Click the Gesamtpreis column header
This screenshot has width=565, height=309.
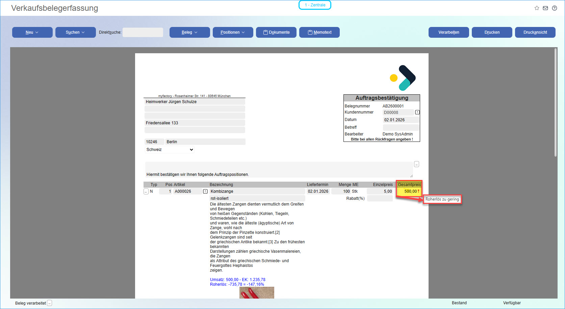point(409,185)
